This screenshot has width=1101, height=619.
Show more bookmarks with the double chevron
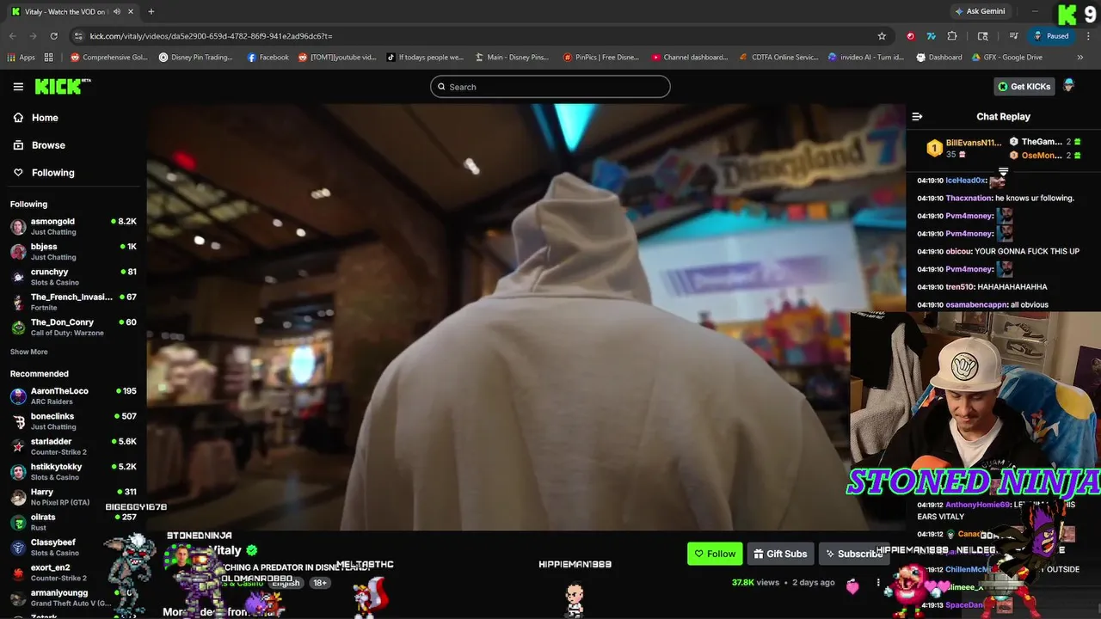[x=1080, y=58]
